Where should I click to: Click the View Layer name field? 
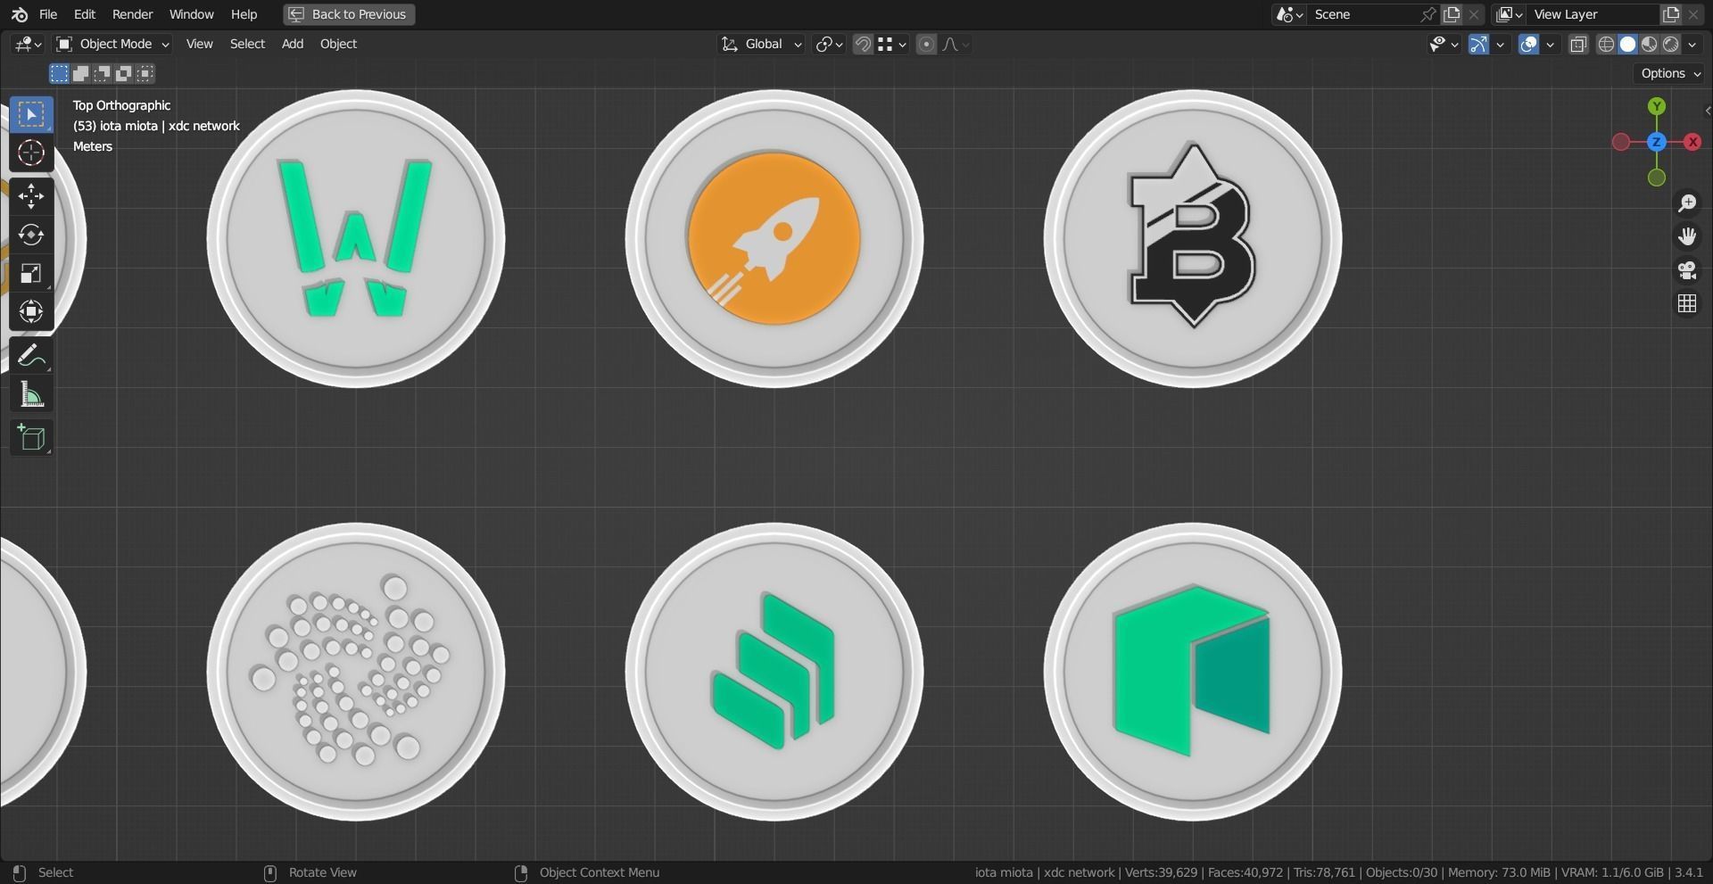1593,14
